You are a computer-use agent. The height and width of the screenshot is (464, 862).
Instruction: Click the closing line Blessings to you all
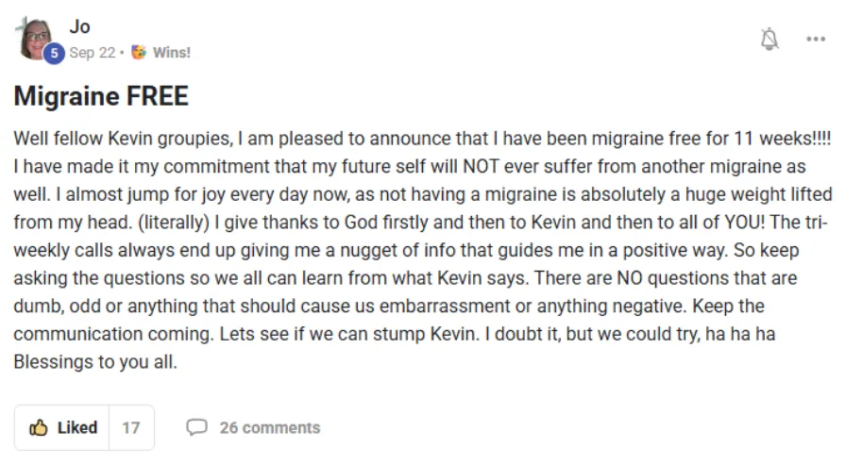[x=95, y=360]
